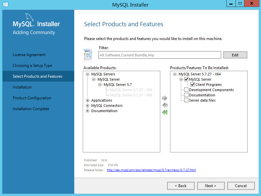Select the Select Products and Features step
The height and width of the screenshot is (196, 261).
[38, 76]
